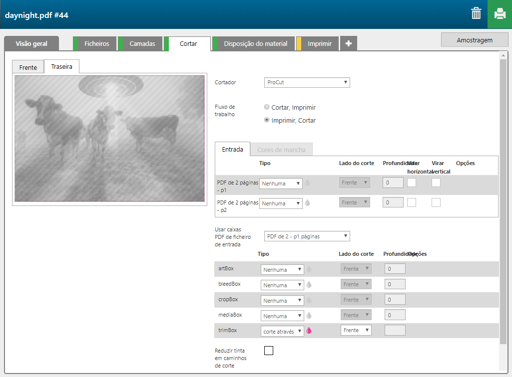Screen dimensions: 512x377
Task: Expand the 'PDF de 2 - p1 páginas' dropdown
Action: (307, 236)
